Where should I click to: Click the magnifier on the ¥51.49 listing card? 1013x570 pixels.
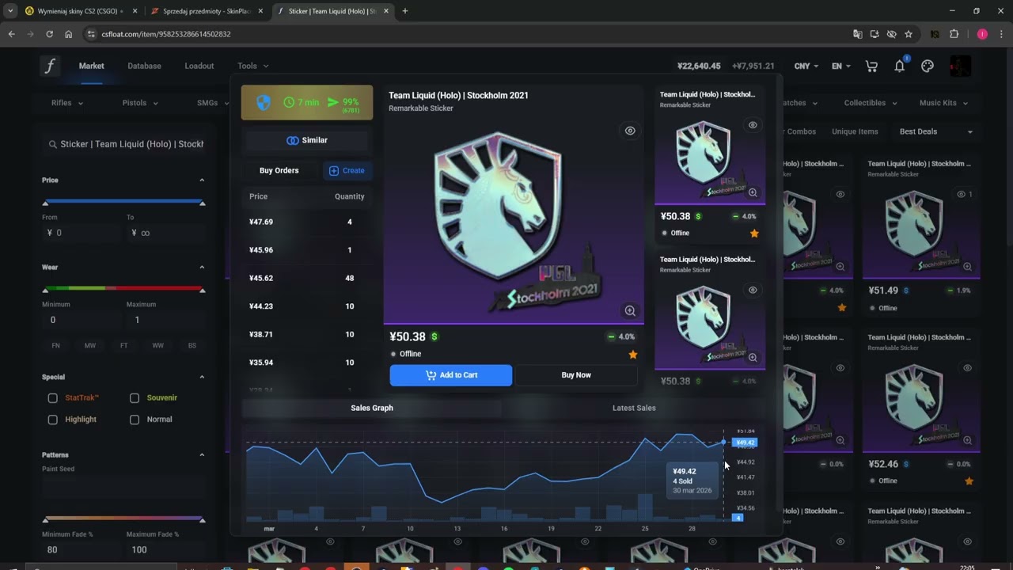(x=967, y=267)
